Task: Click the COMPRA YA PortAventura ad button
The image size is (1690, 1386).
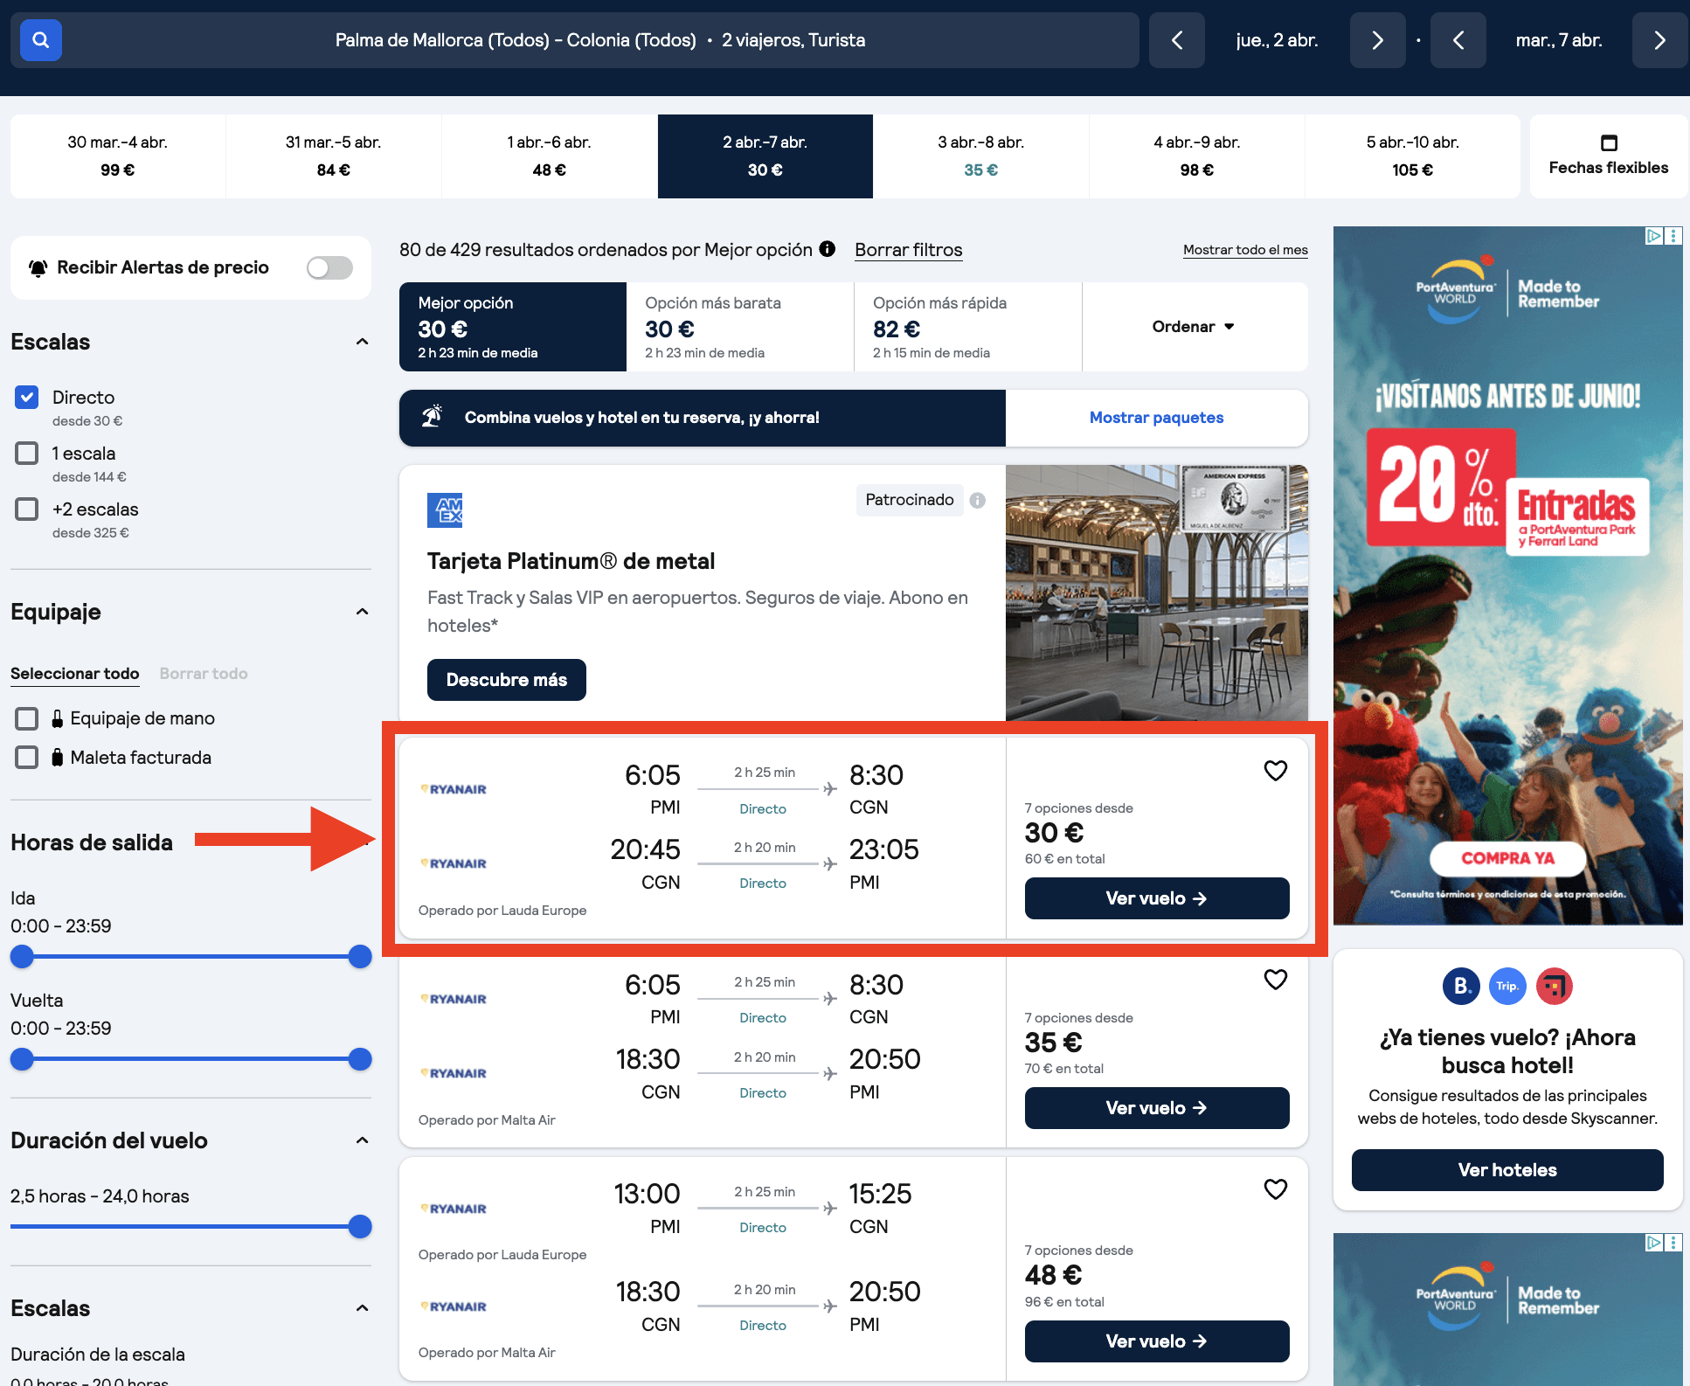Action: (x=1507, y=859)
